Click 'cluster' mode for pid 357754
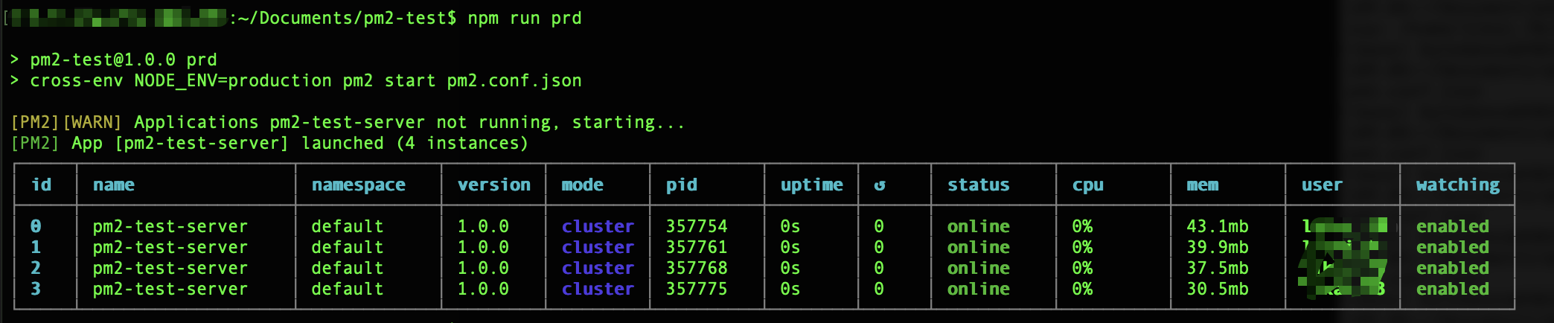This screenshot has width=1554, height=323. click(x=598, y=226)
